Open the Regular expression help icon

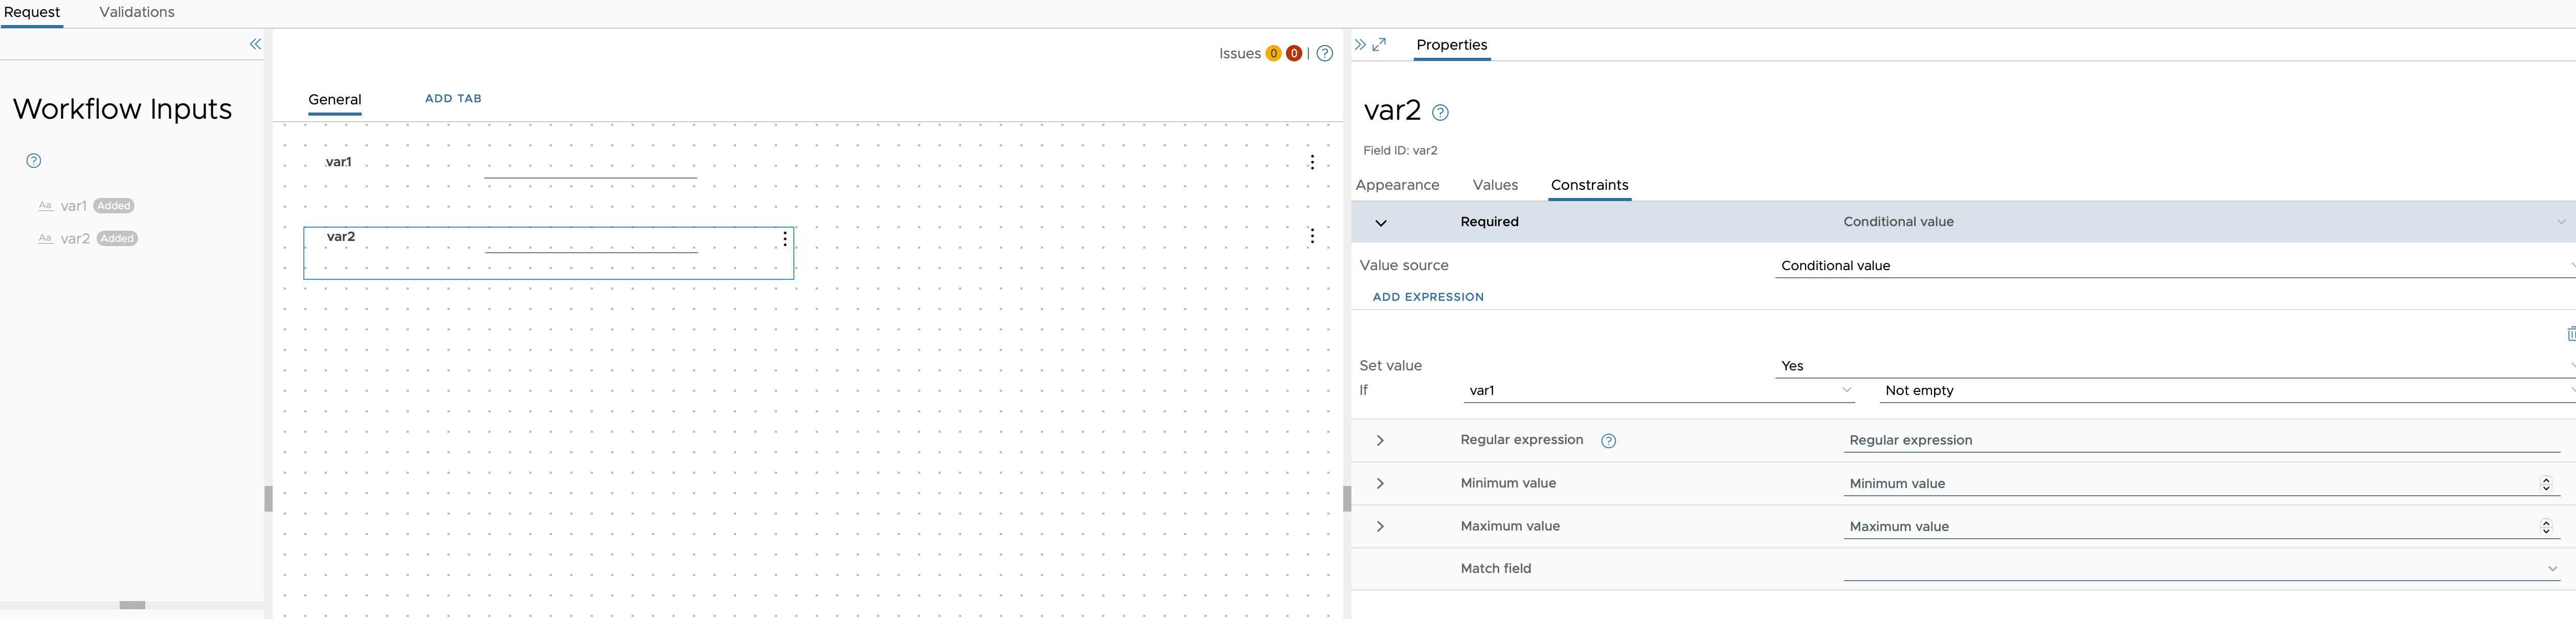[1609, 441]
